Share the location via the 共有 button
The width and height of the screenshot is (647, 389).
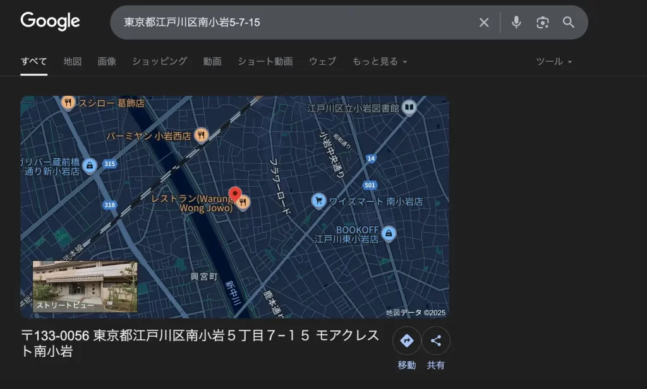[437, 340]
